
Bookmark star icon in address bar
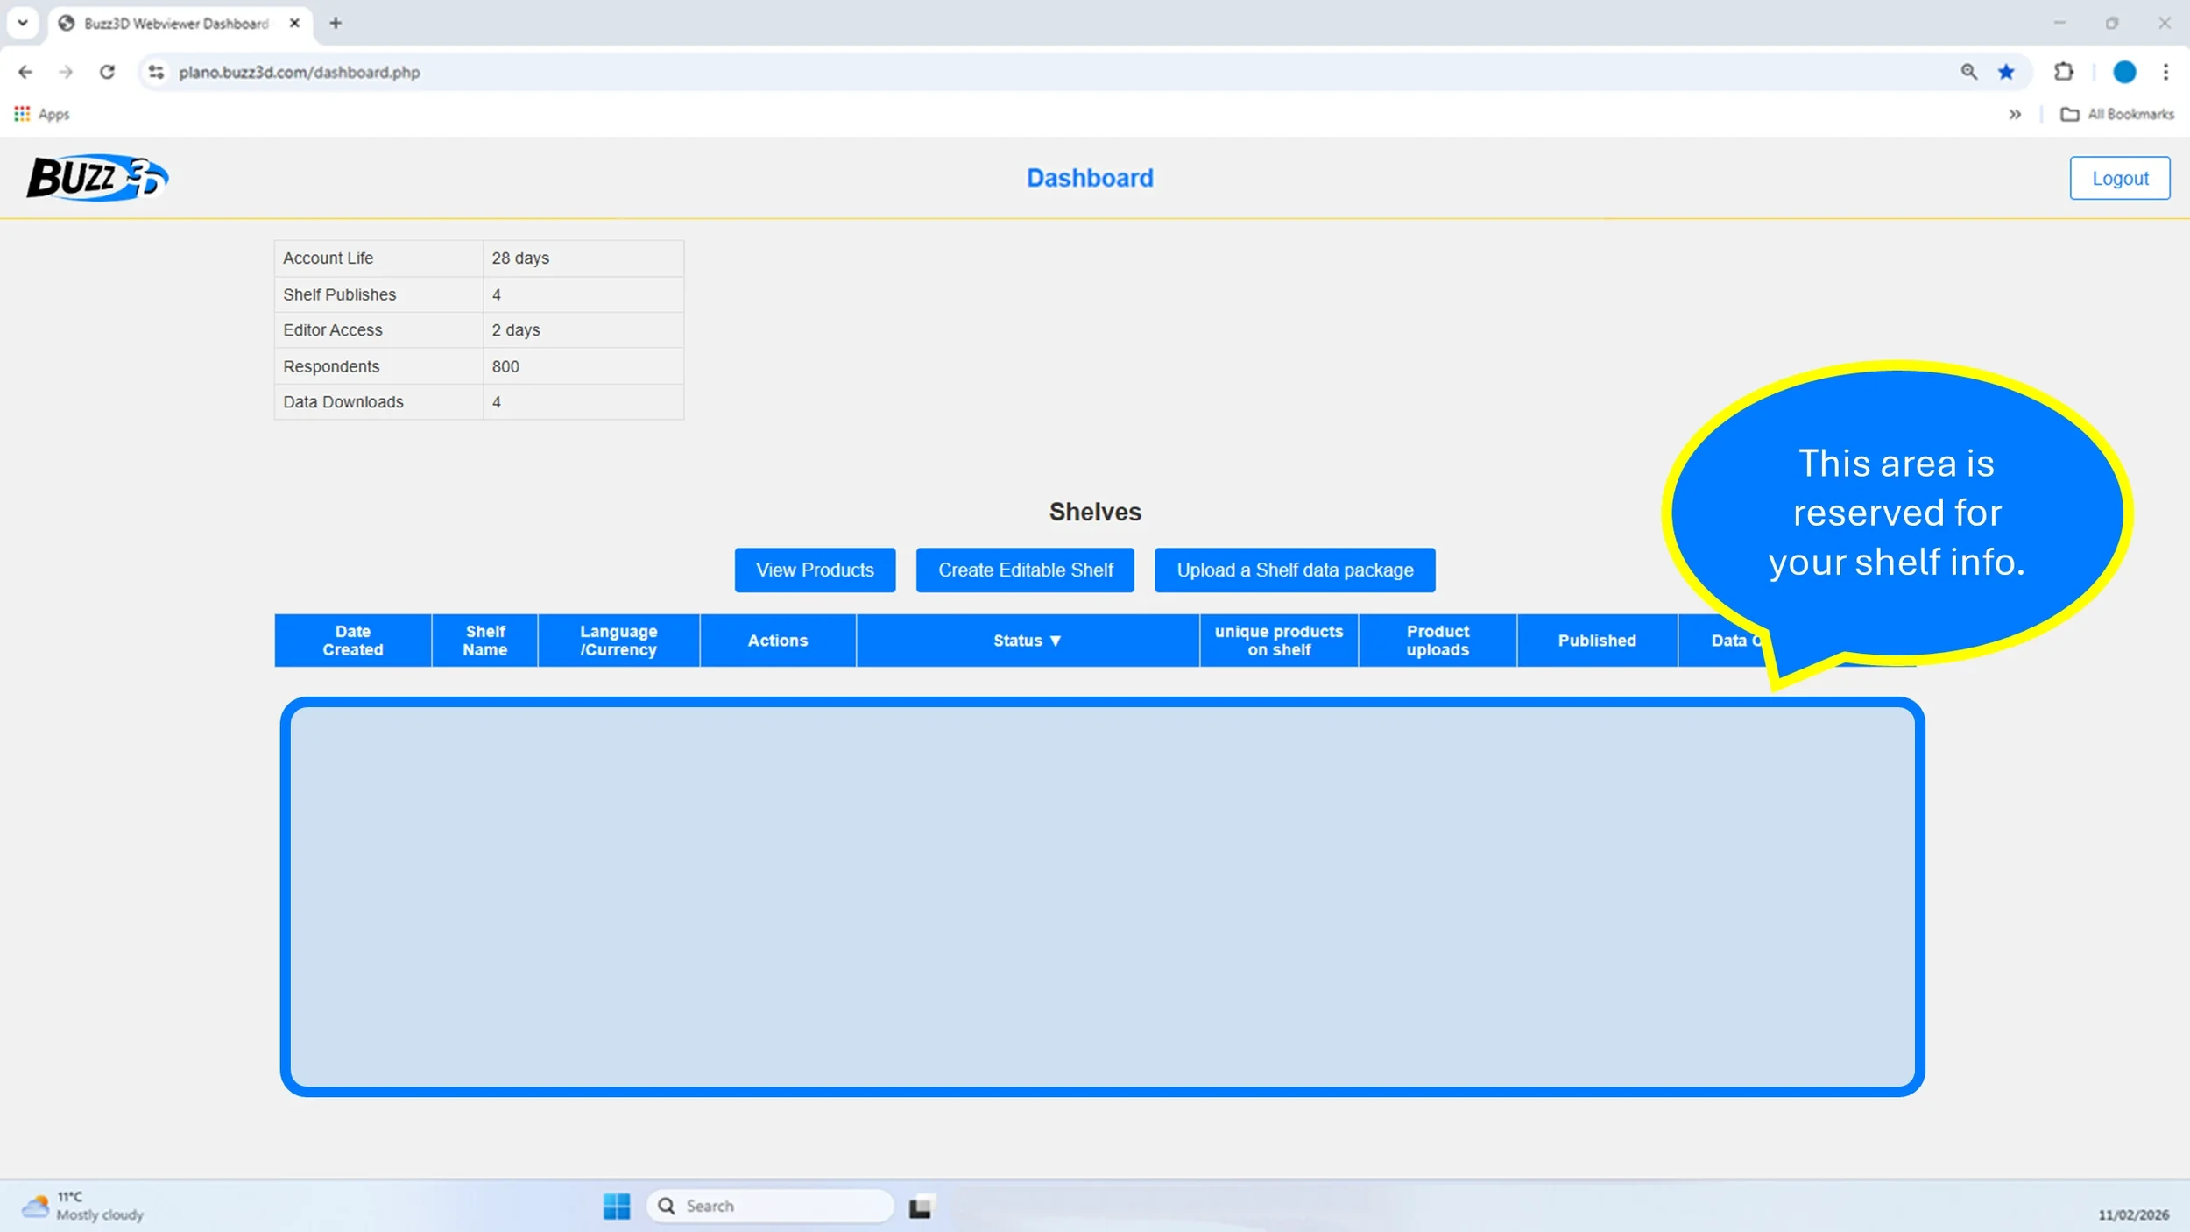(x=2006, y=72)
